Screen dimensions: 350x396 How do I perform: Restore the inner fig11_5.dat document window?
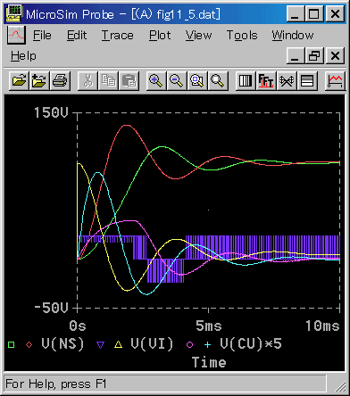pyautogui.click(x=314, y=55)
